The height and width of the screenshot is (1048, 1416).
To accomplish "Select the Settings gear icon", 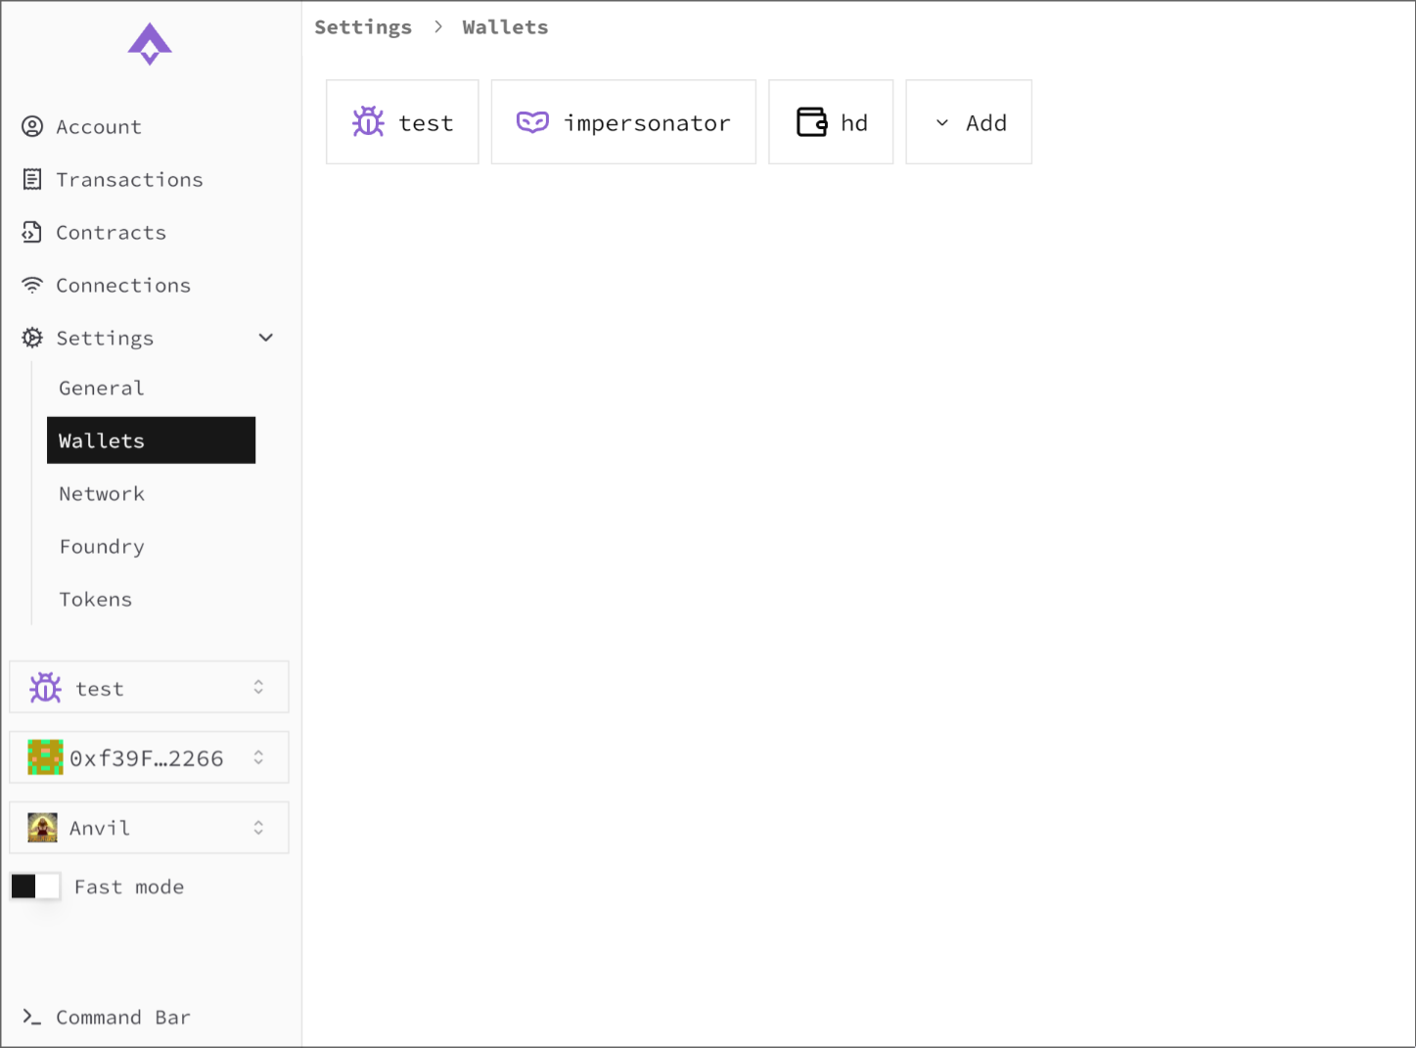I will (32, 338).
